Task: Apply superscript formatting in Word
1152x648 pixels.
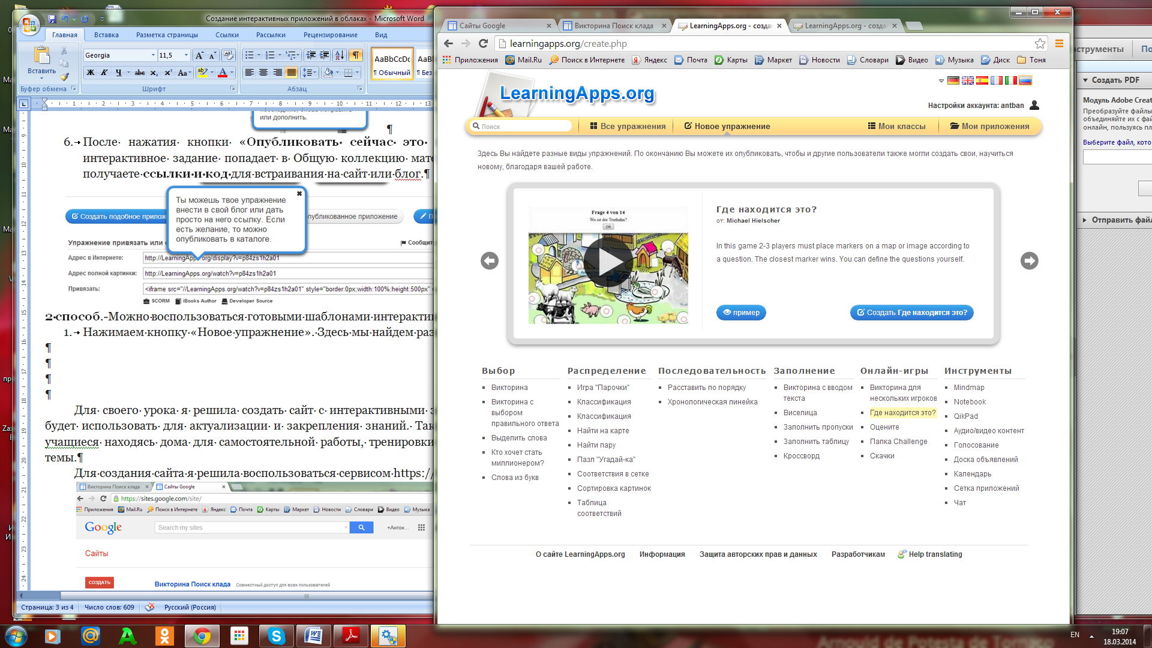Action: 168,73
